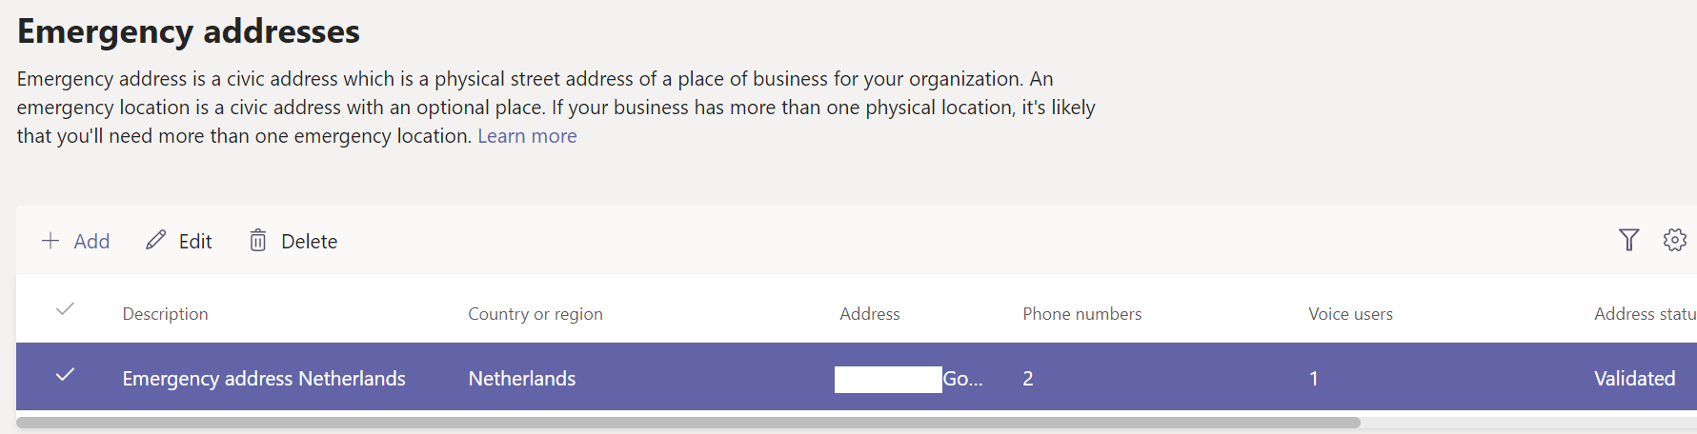
Task: Open the Emergency address Netherlands description
Action: 264,379
